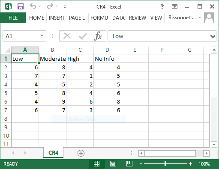Open the Undo history dropdown arrow

coord(40,6)
